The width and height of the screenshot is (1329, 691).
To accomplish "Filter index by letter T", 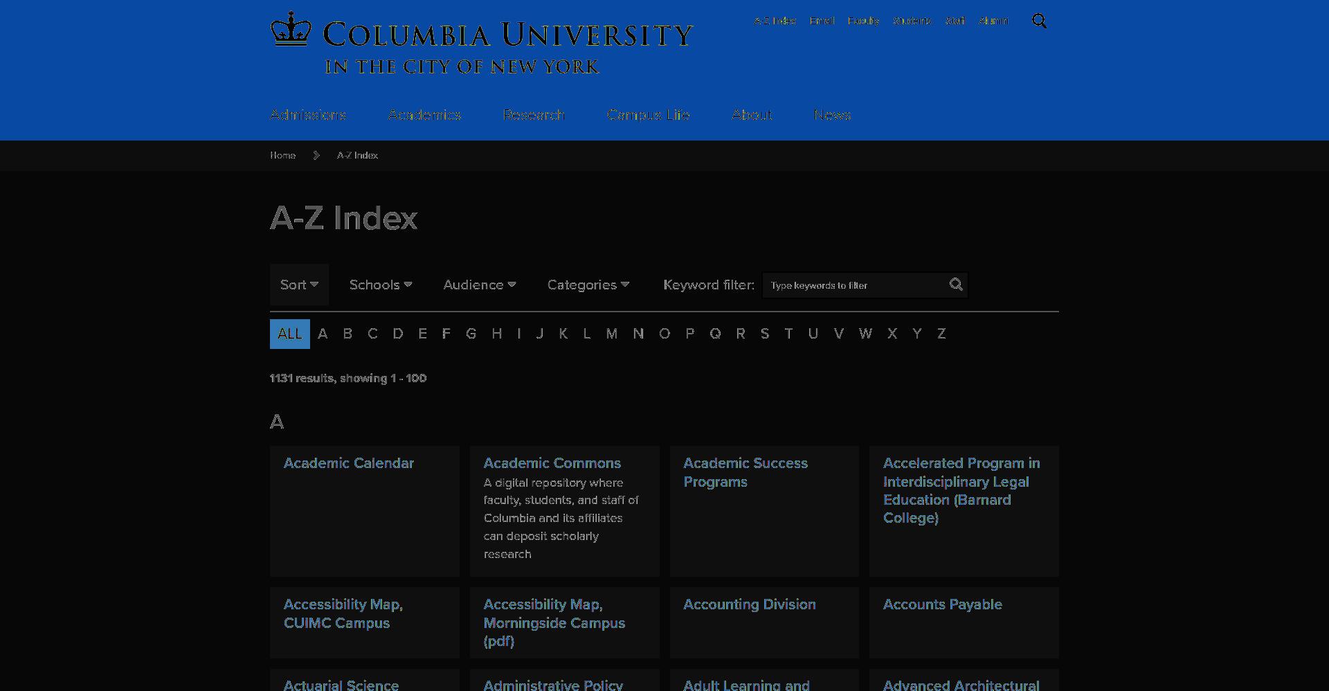I will [x=788, y=334].
